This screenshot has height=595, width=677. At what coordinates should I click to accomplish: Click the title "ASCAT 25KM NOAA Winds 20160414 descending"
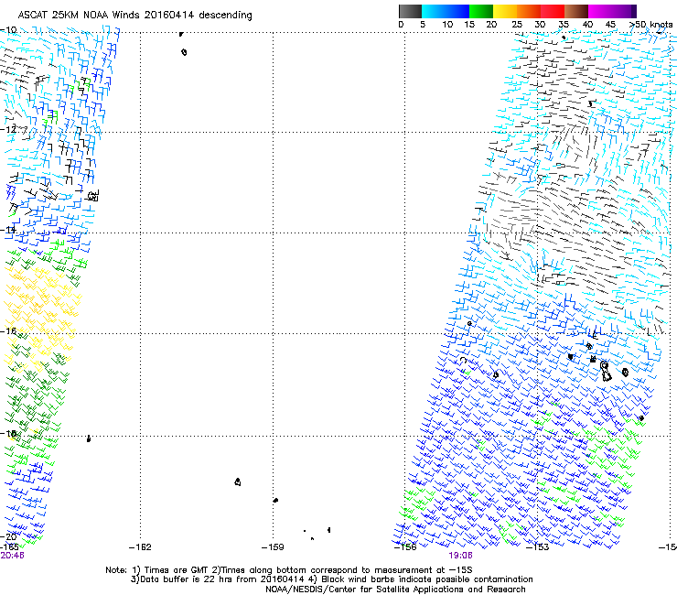134,15
